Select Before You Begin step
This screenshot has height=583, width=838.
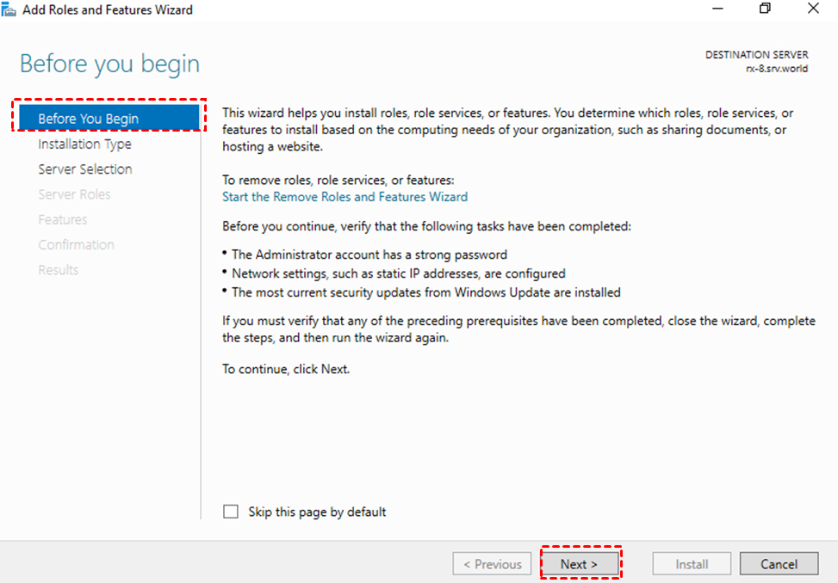pyautogui.click(x=109, y=119)
